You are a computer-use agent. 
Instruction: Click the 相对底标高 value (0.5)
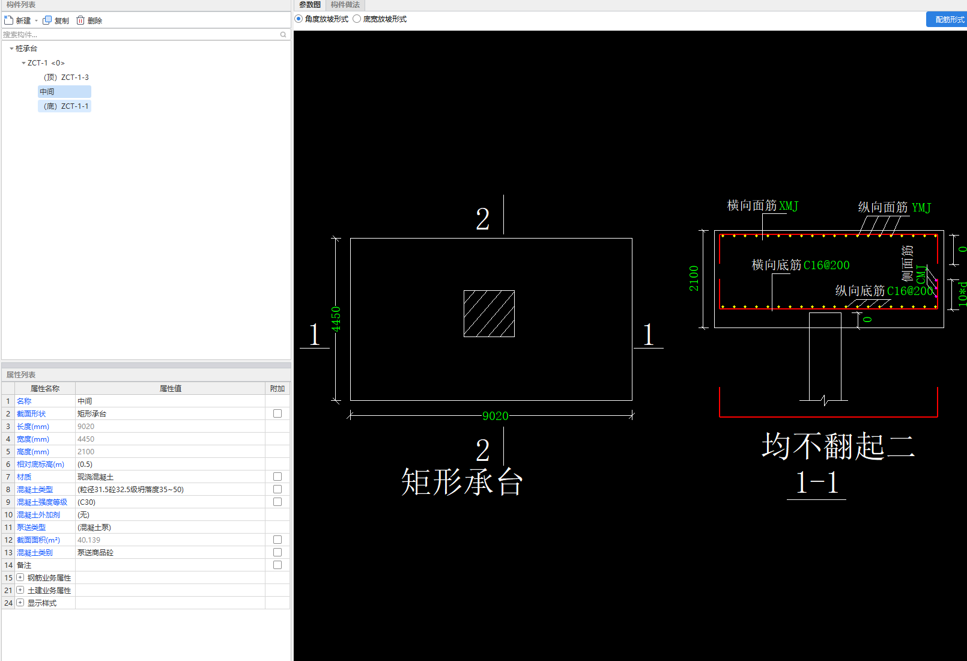[x=170, y=464]
